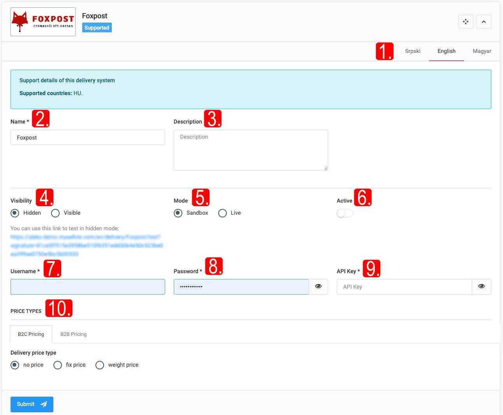This screenshot has height=415, width=503.
Task: Click the Submit button
Action: pyautogui.click(x=32, y=404)
